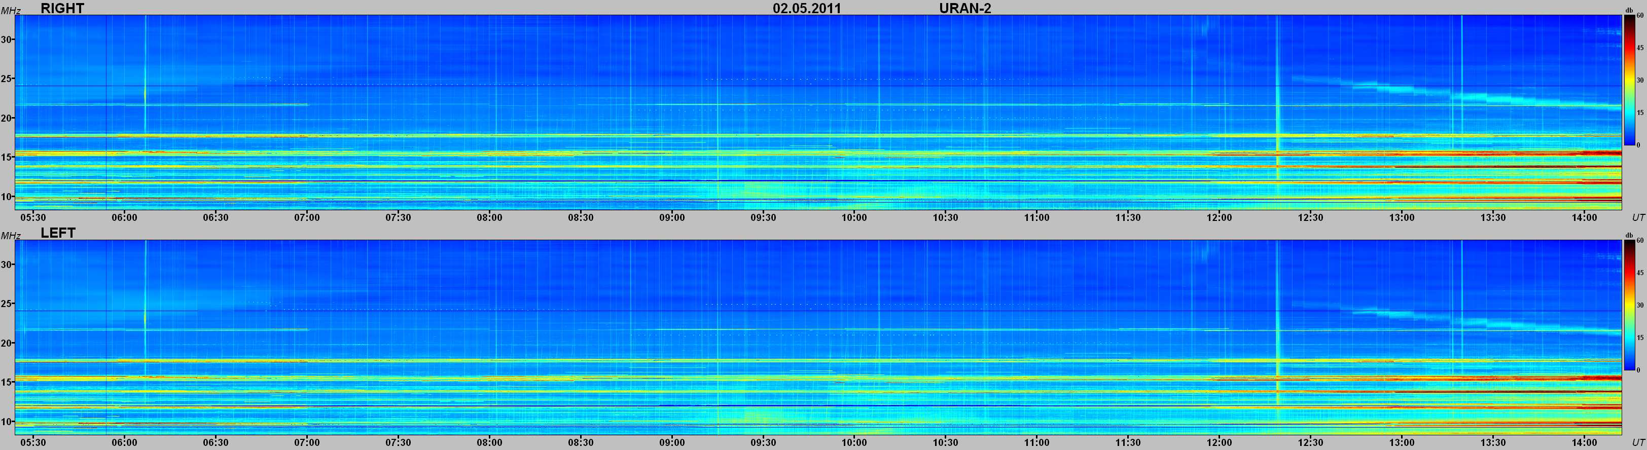Click the 10 MHz tick on LEFT panel axis
The width and height of the screenshot is (1647, 450).
(x=7, y=421)
